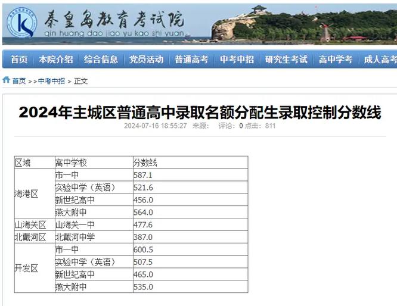Click the 北戴河中学 school cell
This screenshot has width=397, height=306.
[x=94, y=237]
